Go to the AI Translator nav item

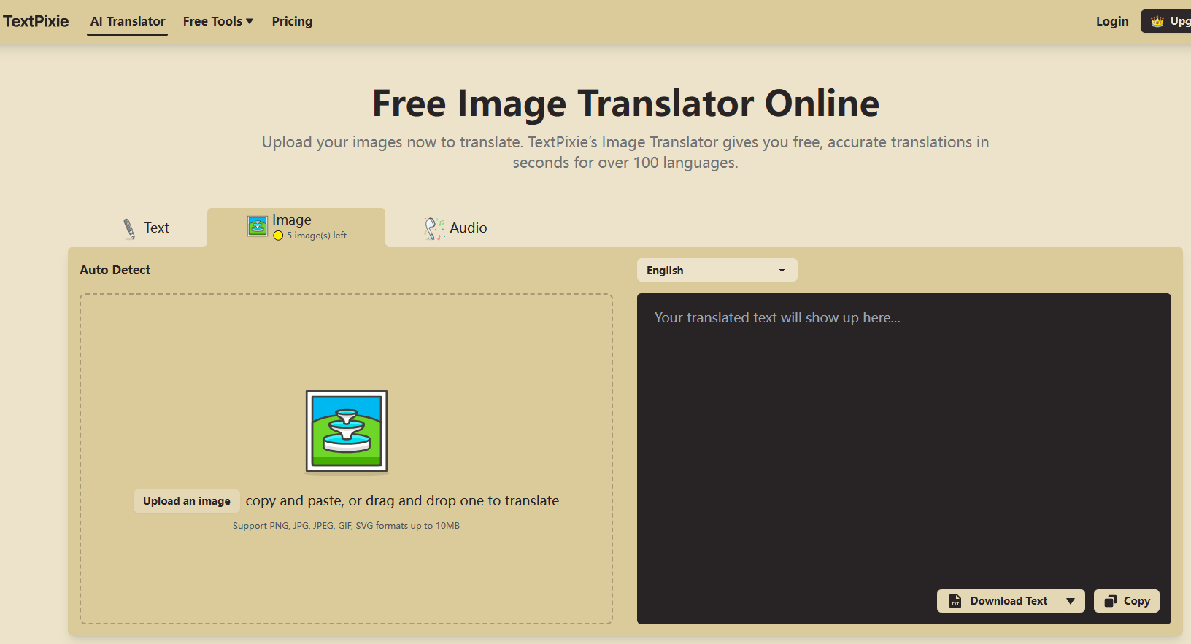pos(128,21)
